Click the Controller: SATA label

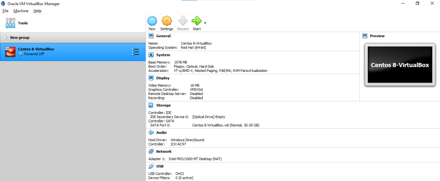161,121
